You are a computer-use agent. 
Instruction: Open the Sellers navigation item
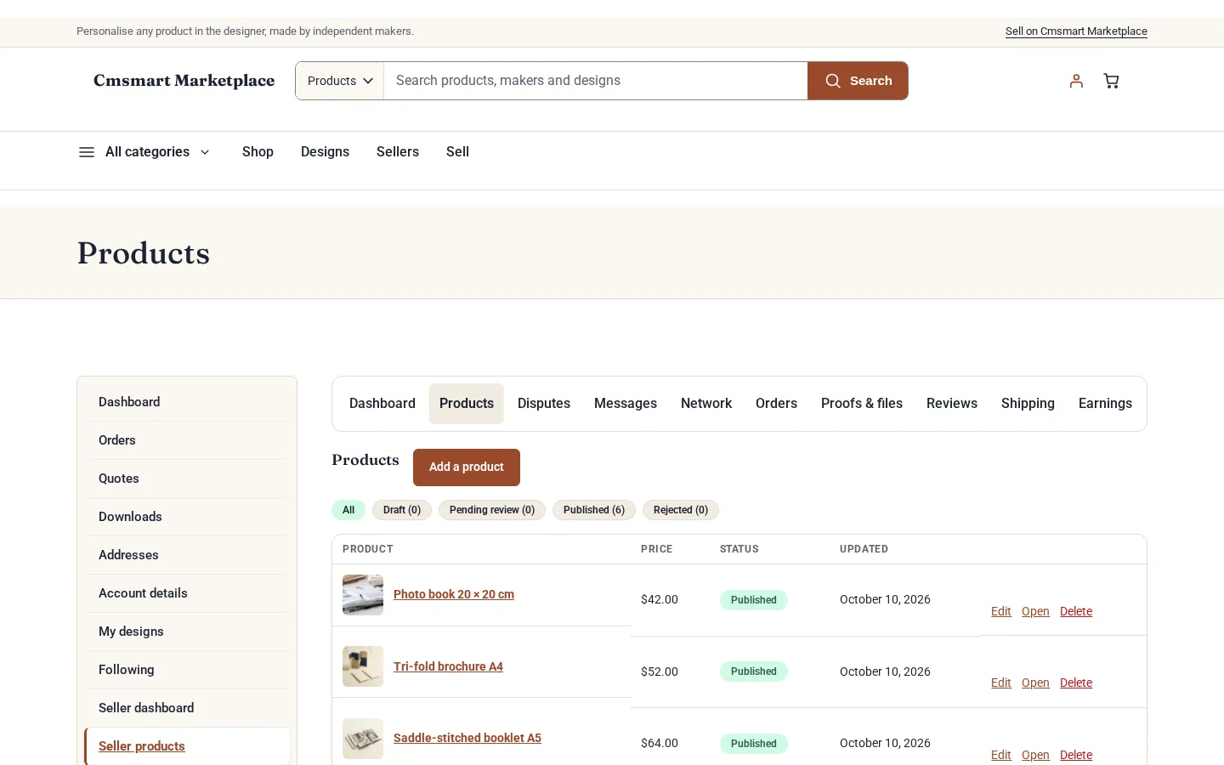coord(398,152)
